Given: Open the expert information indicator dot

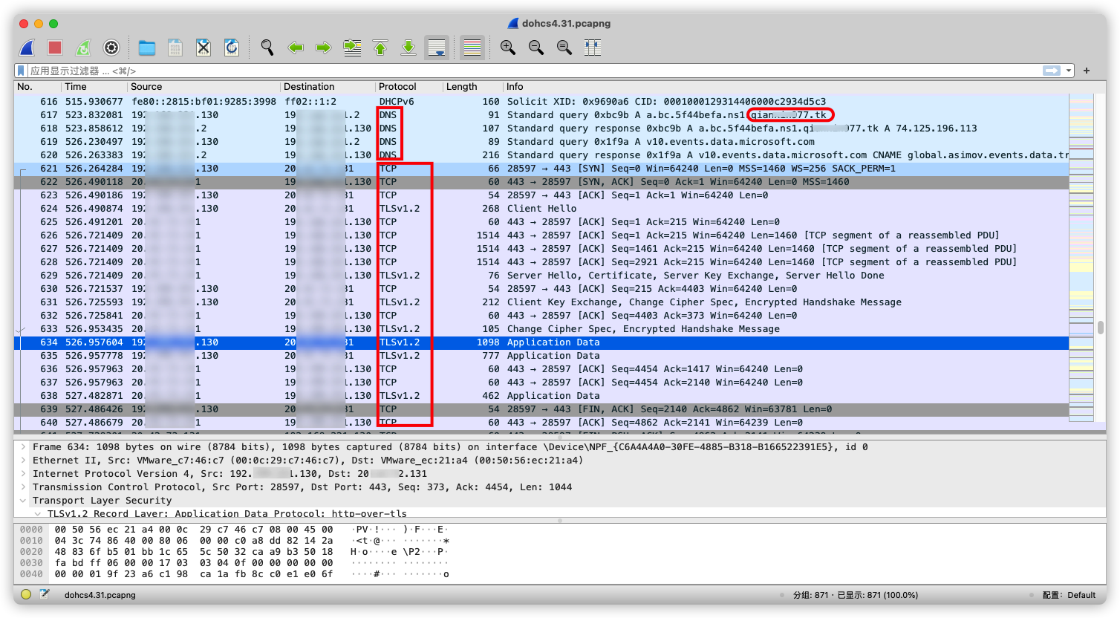Looking at the screenshot, I should (25, 594).
